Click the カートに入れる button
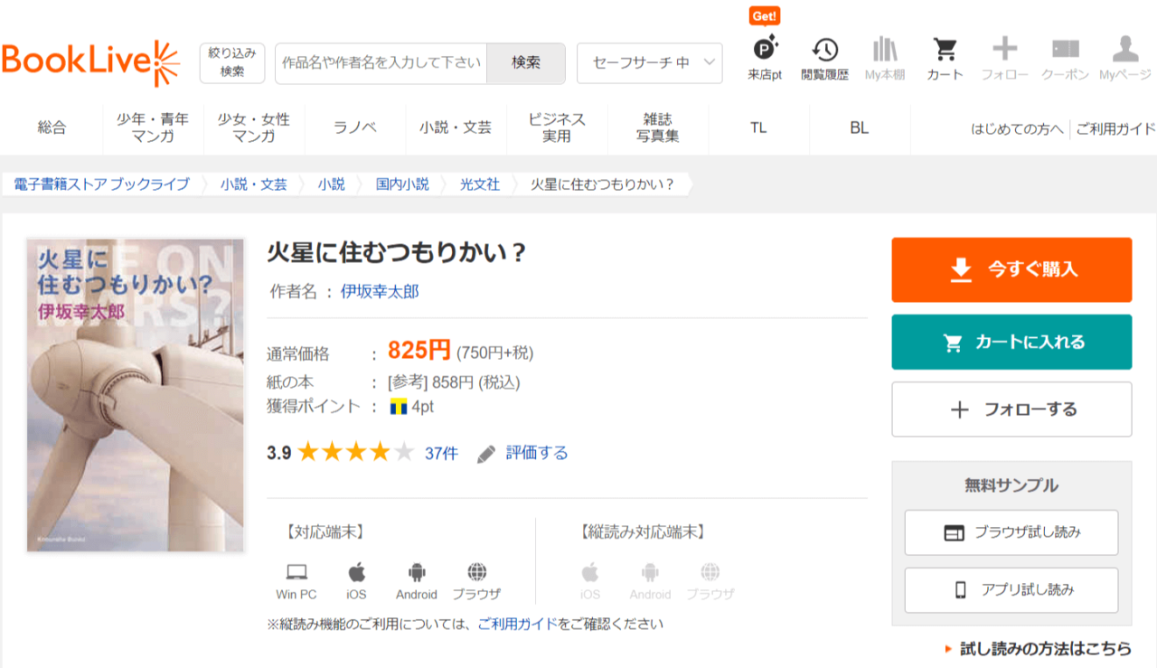1157x668 pixels. coord(1011,342)
